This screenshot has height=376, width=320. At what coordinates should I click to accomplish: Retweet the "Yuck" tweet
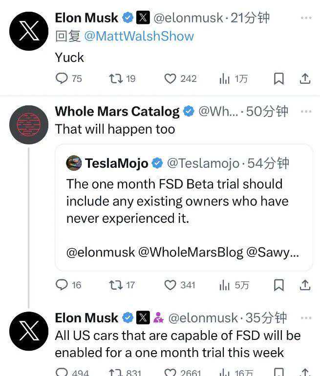[115, 79]
